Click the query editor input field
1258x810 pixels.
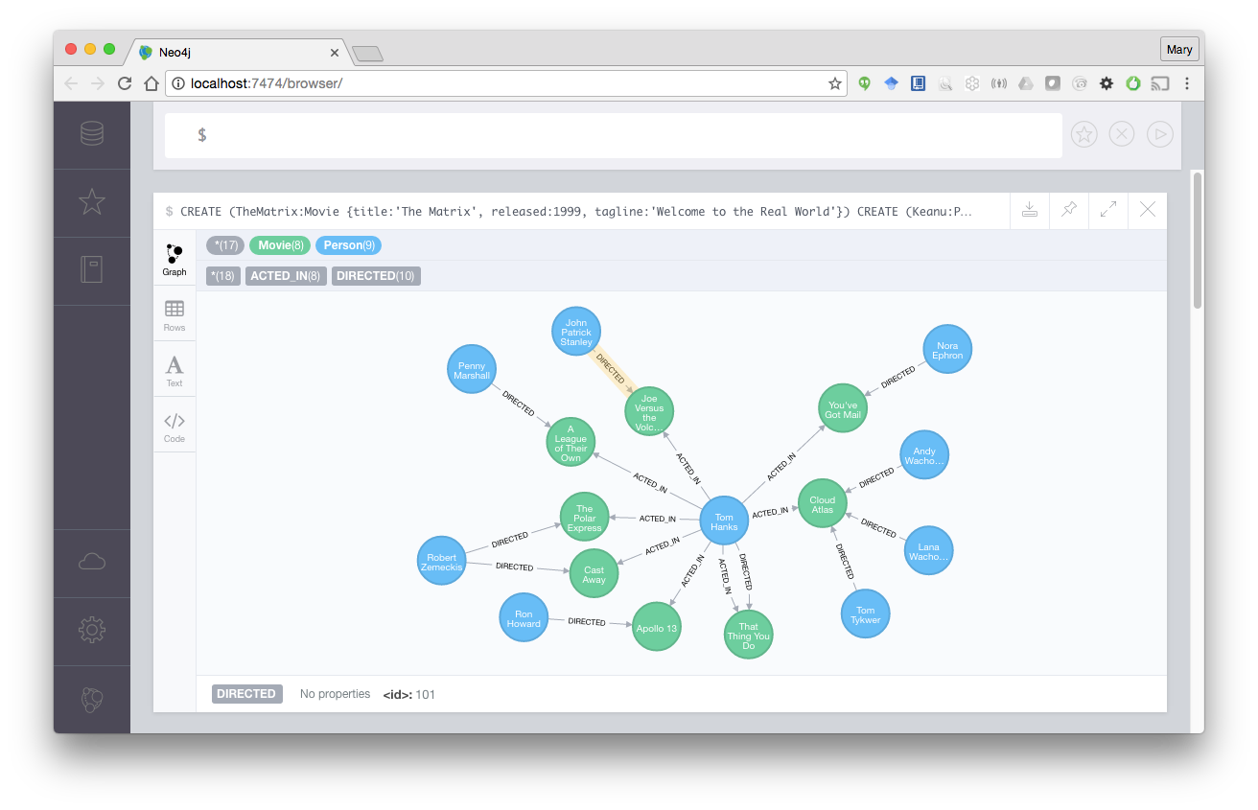[x=614, y=135]
